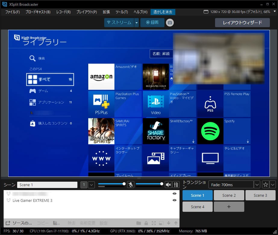Open the Fade: 700ms transition dropdown

tap(257, 185)
